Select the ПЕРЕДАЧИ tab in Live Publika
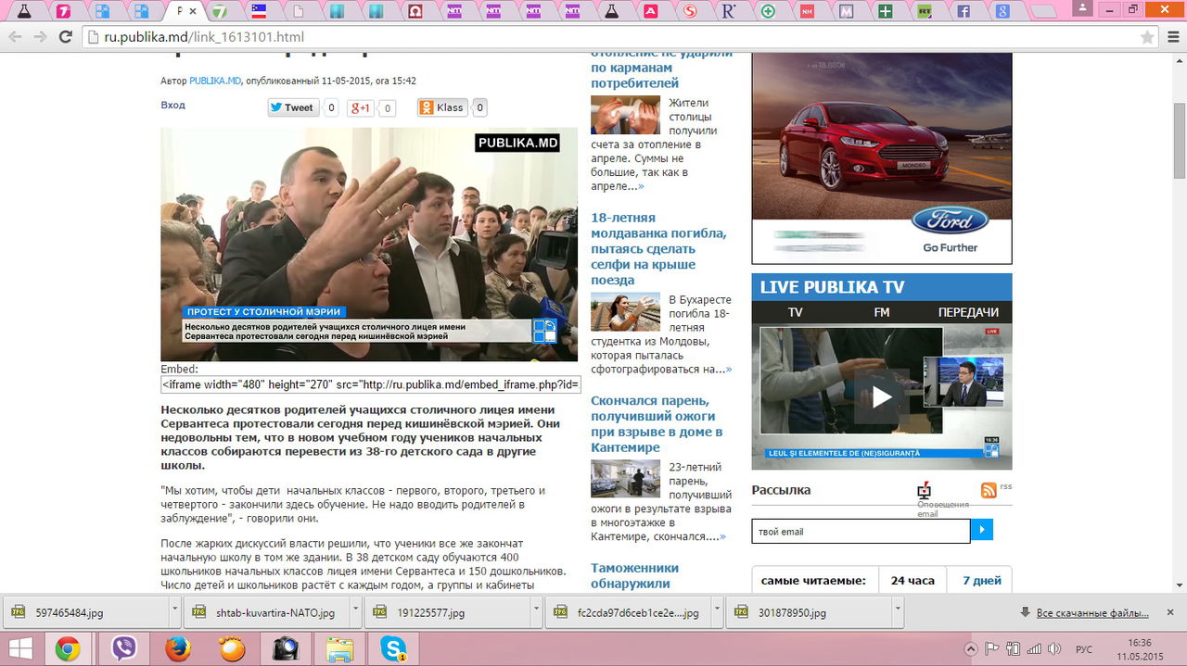The height and width of the screenshot is (666, 1187). click(968, 312)
